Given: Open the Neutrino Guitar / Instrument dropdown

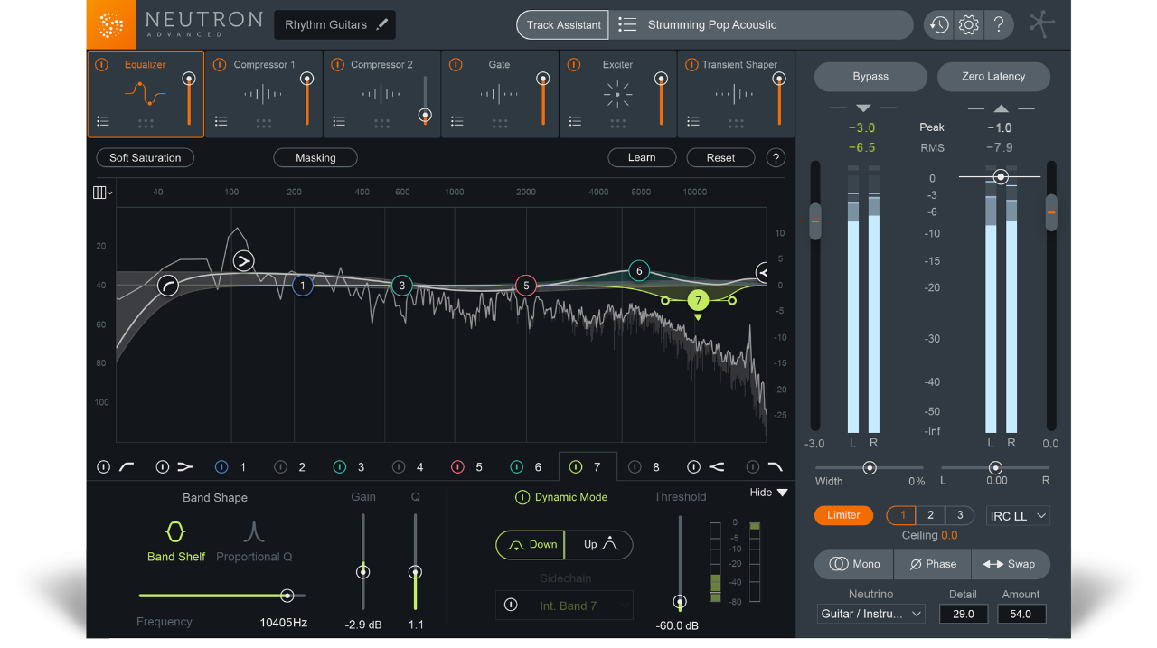Looking at the screenshot, I should (870, 613).
